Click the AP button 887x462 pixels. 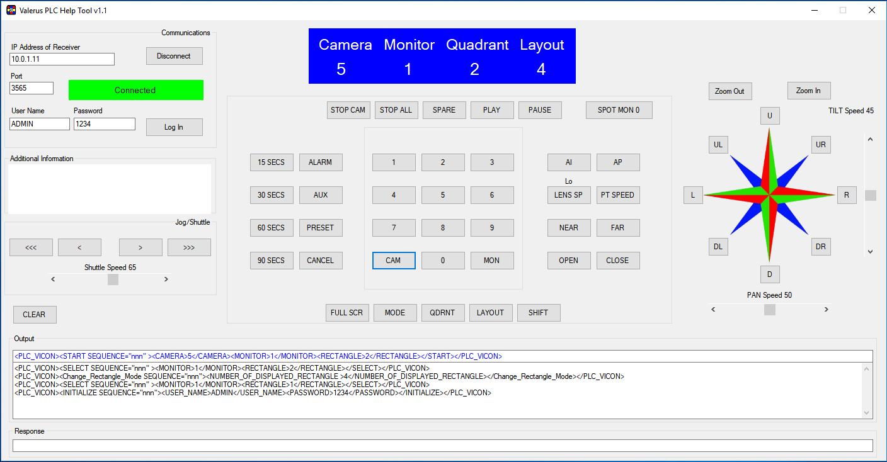pos(618,162)
